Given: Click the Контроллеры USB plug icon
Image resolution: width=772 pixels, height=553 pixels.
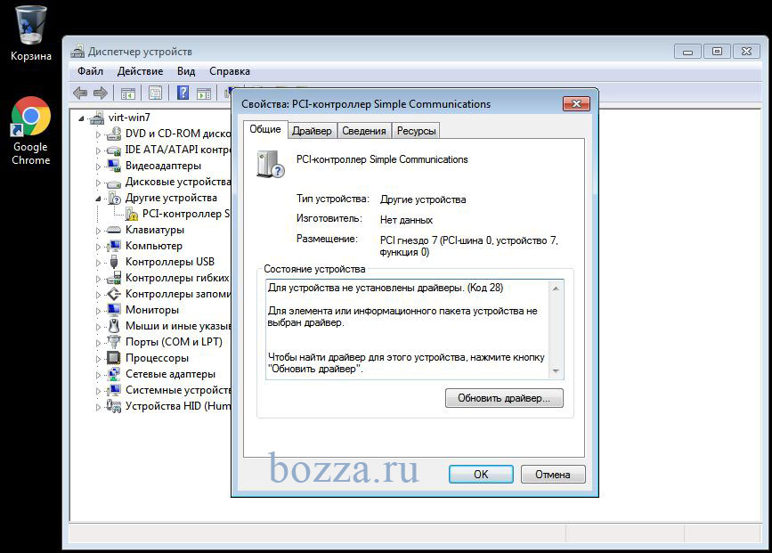Looking at the screenshot, I should (113, 262).
